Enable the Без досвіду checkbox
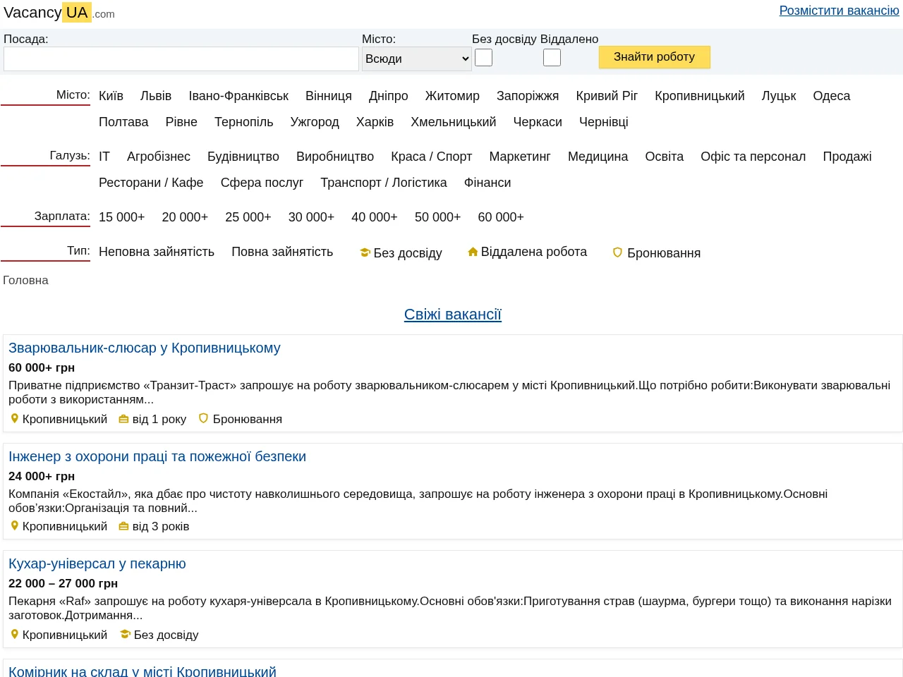 tap(483, 58)
